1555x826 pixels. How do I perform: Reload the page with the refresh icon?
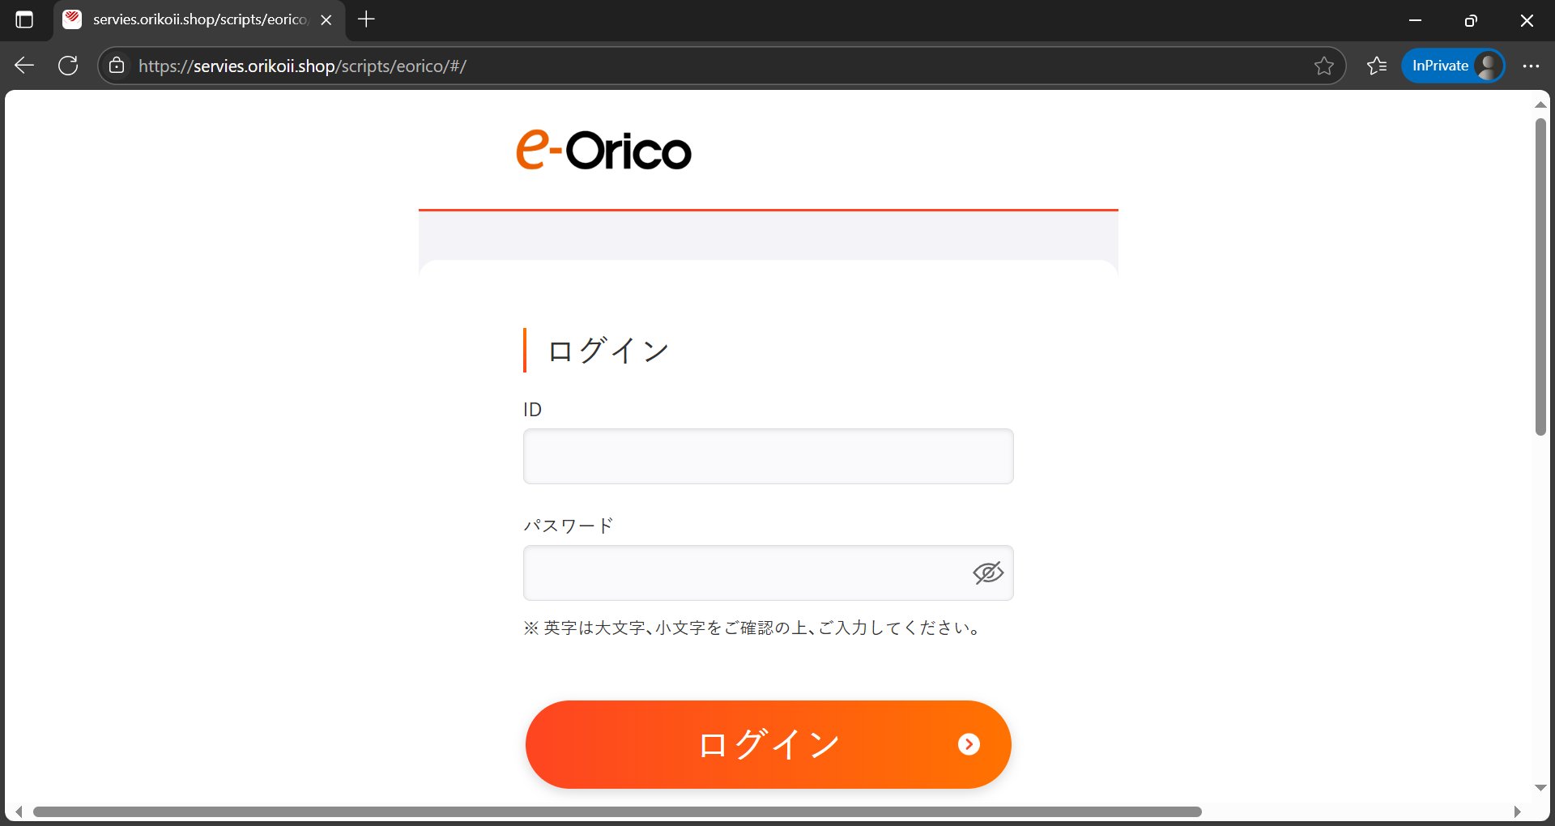(x=68, y=66)
